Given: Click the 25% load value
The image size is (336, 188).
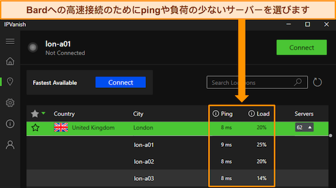Looking at the screenshot, I should click(x=262, y=145).
